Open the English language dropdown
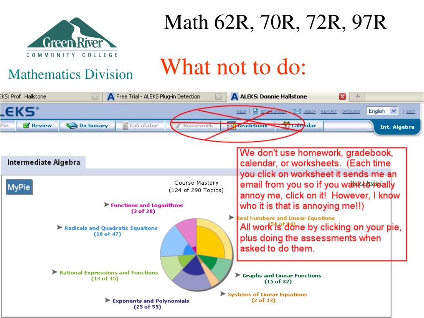The image size is (424, 318). 382,111
